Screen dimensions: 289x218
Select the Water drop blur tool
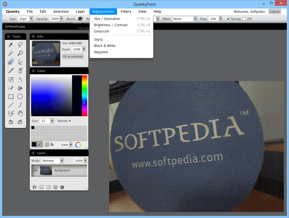coord(20,80)
